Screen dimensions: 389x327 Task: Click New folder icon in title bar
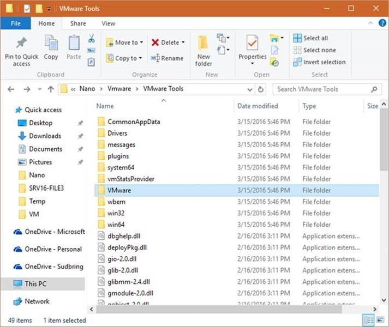pos(39,9)
